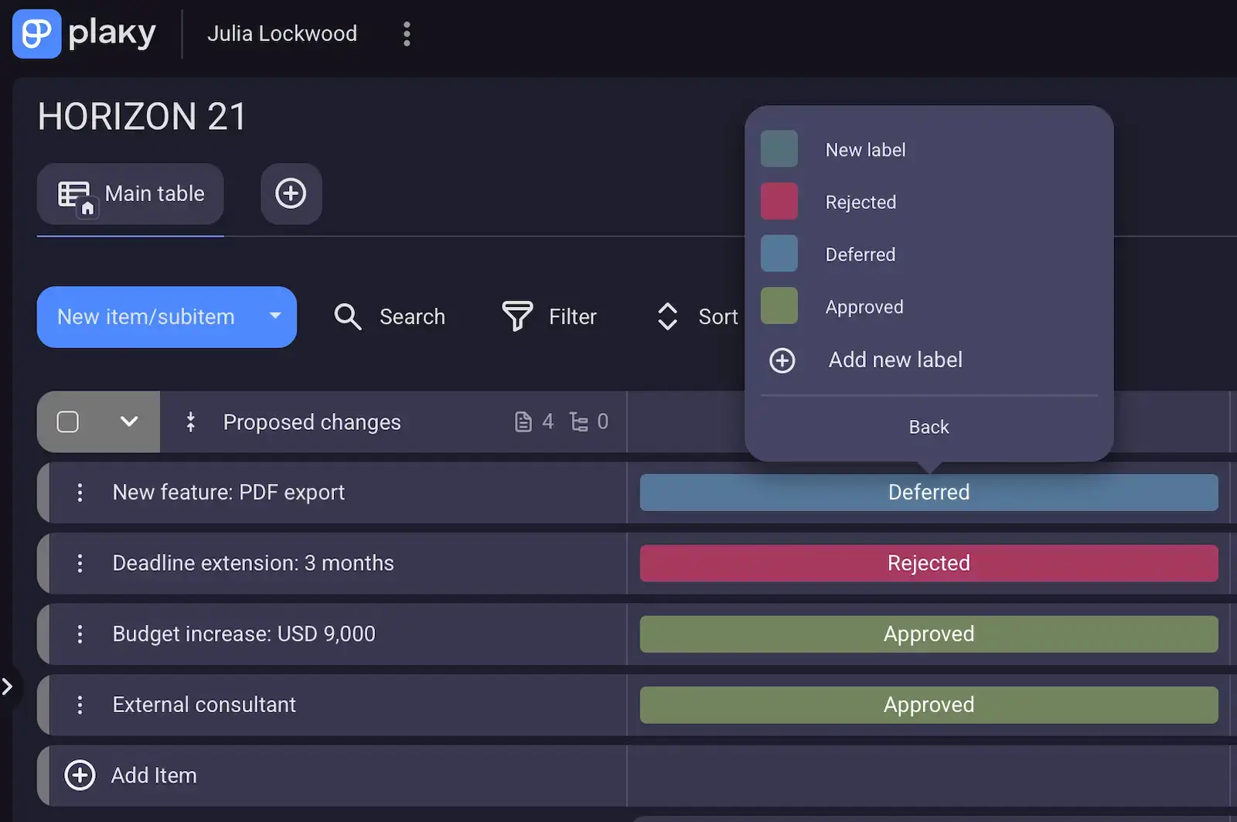Click the Search magnifier icon
1237x822 pixels.
(347, 317)
